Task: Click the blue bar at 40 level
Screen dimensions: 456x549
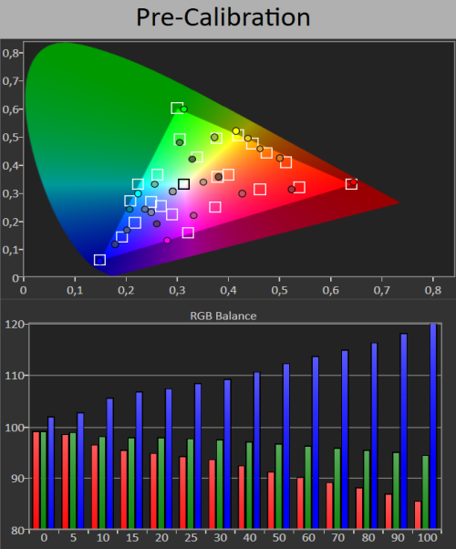Action: pyautogui.click(x=256, y=450)
